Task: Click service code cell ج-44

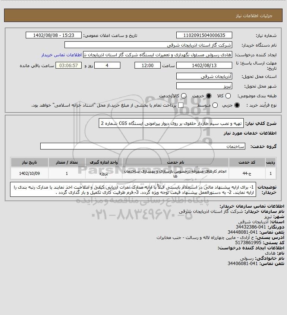Action: 247,173
